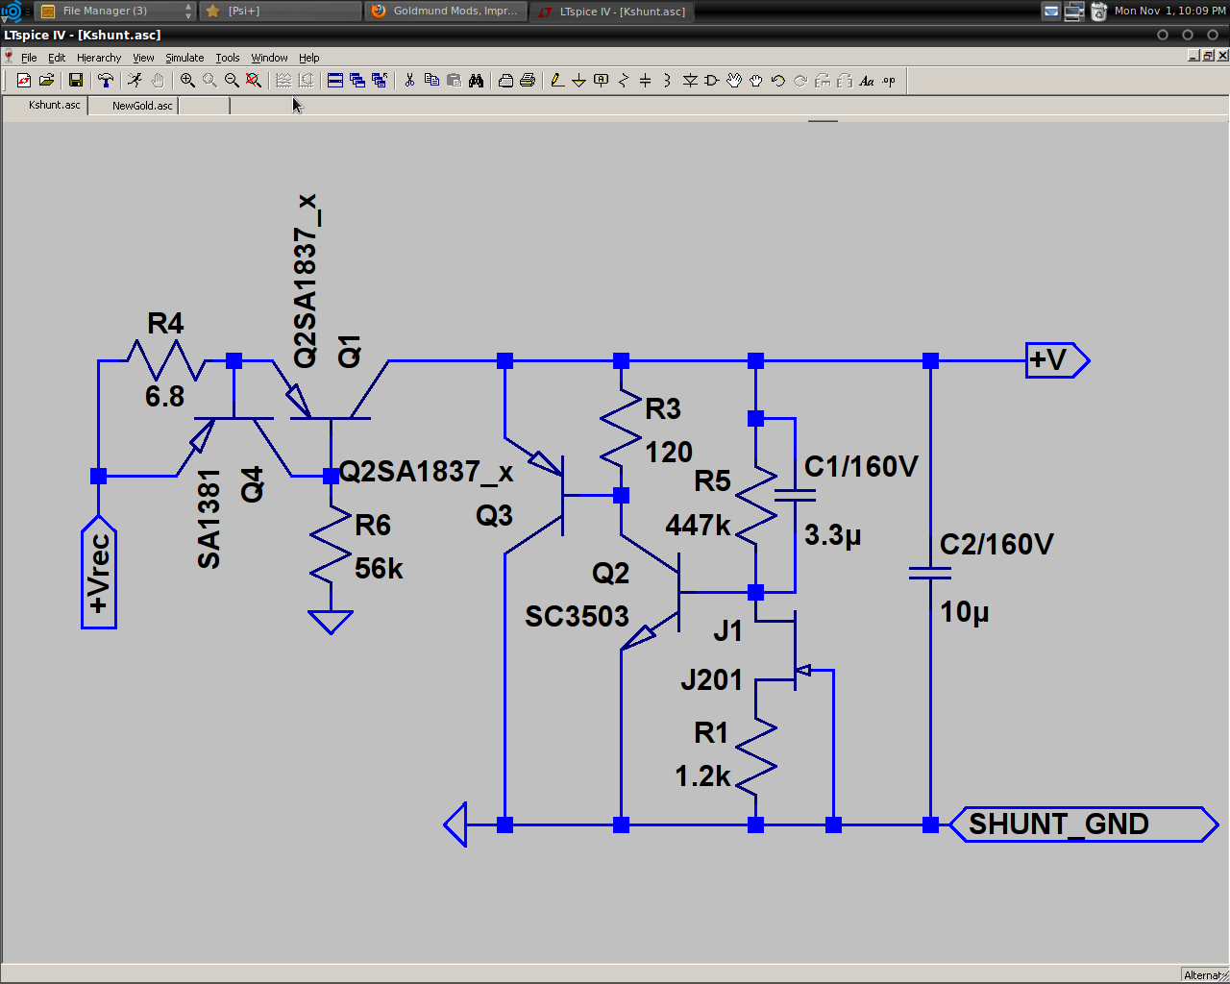Select the Zoom Out magnifier icon
1230x984 pixels.
[232, 81]
